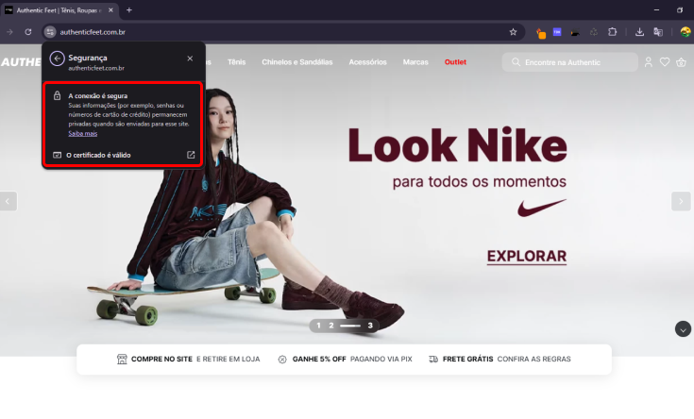Close the Authentic Feet tab
The image size is (694, 419).
(x=110, y=10)
